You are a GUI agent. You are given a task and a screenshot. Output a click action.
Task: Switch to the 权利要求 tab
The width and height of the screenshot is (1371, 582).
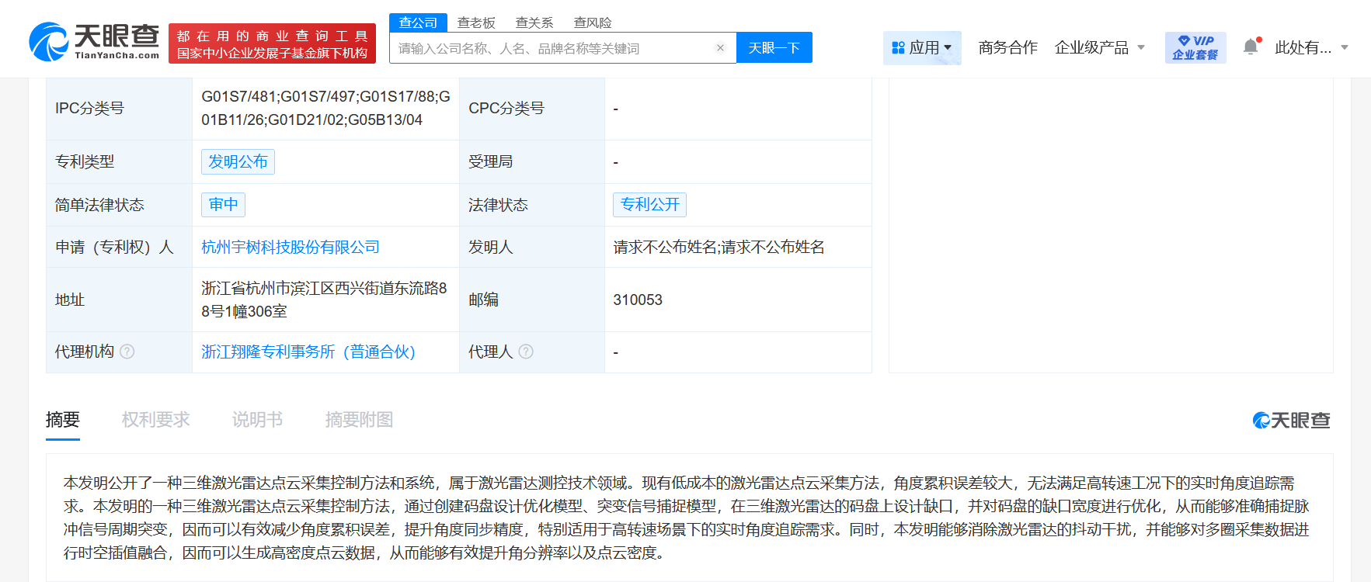coord(156,420)
